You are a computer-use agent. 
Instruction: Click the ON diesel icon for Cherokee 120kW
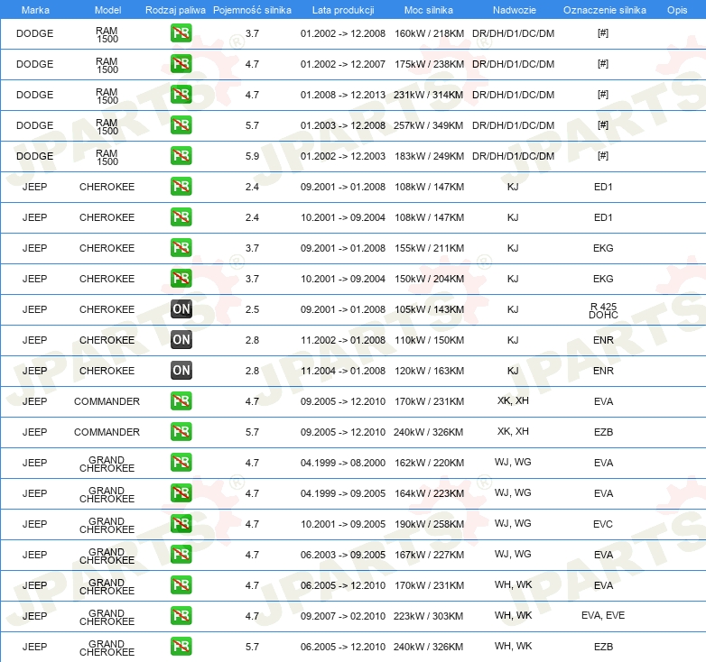tap(181, 371)
